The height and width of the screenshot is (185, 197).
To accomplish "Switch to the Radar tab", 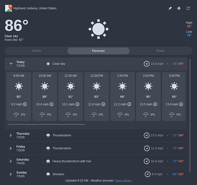I will point(160,51).
